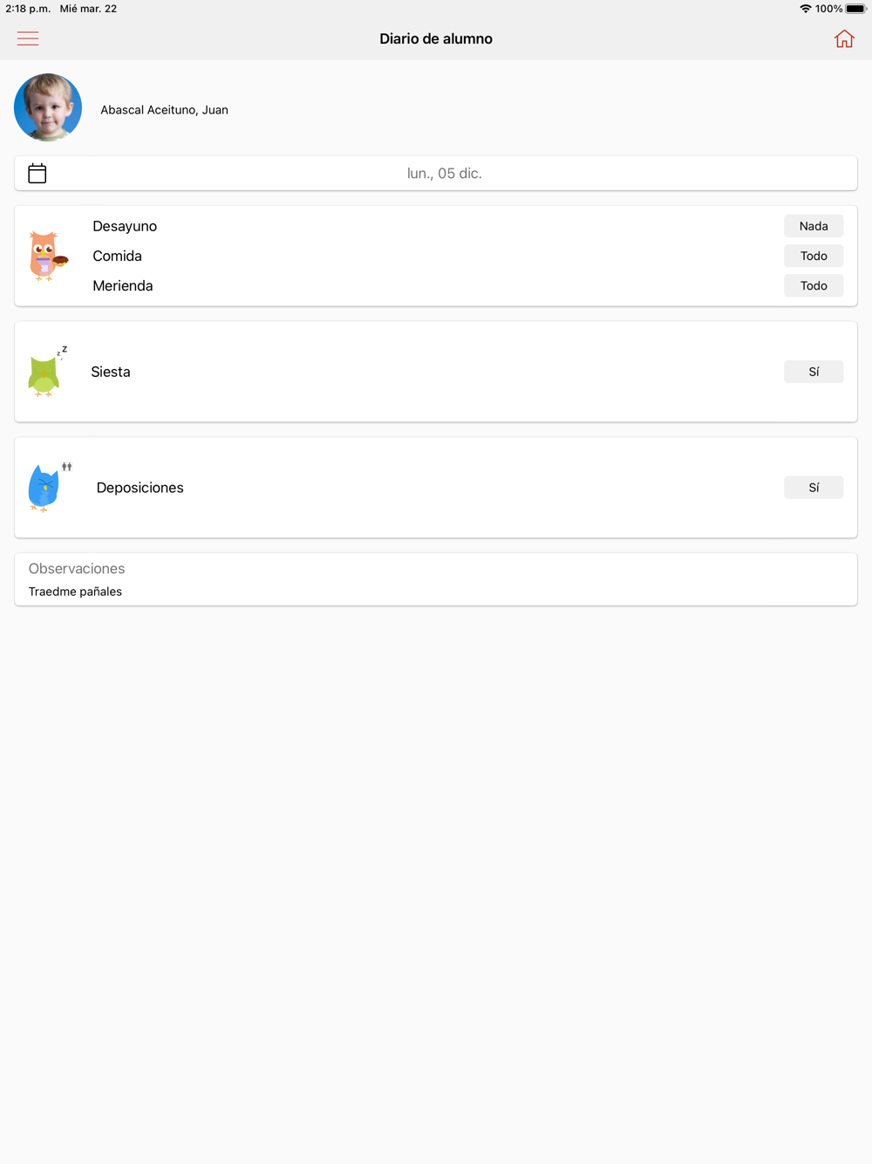Open the hamburger menu
Viewport: 872px width, 1164px height.
pos(28,38)
